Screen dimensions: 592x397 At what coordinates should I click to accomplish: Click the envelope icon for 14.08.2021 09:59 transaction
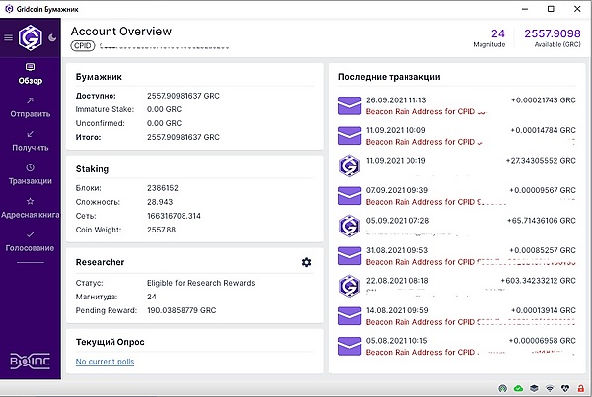point(349,316)
